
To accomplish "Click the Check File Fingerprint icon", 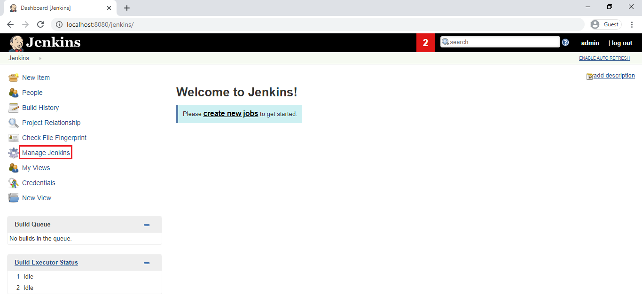I will (14, 138).
